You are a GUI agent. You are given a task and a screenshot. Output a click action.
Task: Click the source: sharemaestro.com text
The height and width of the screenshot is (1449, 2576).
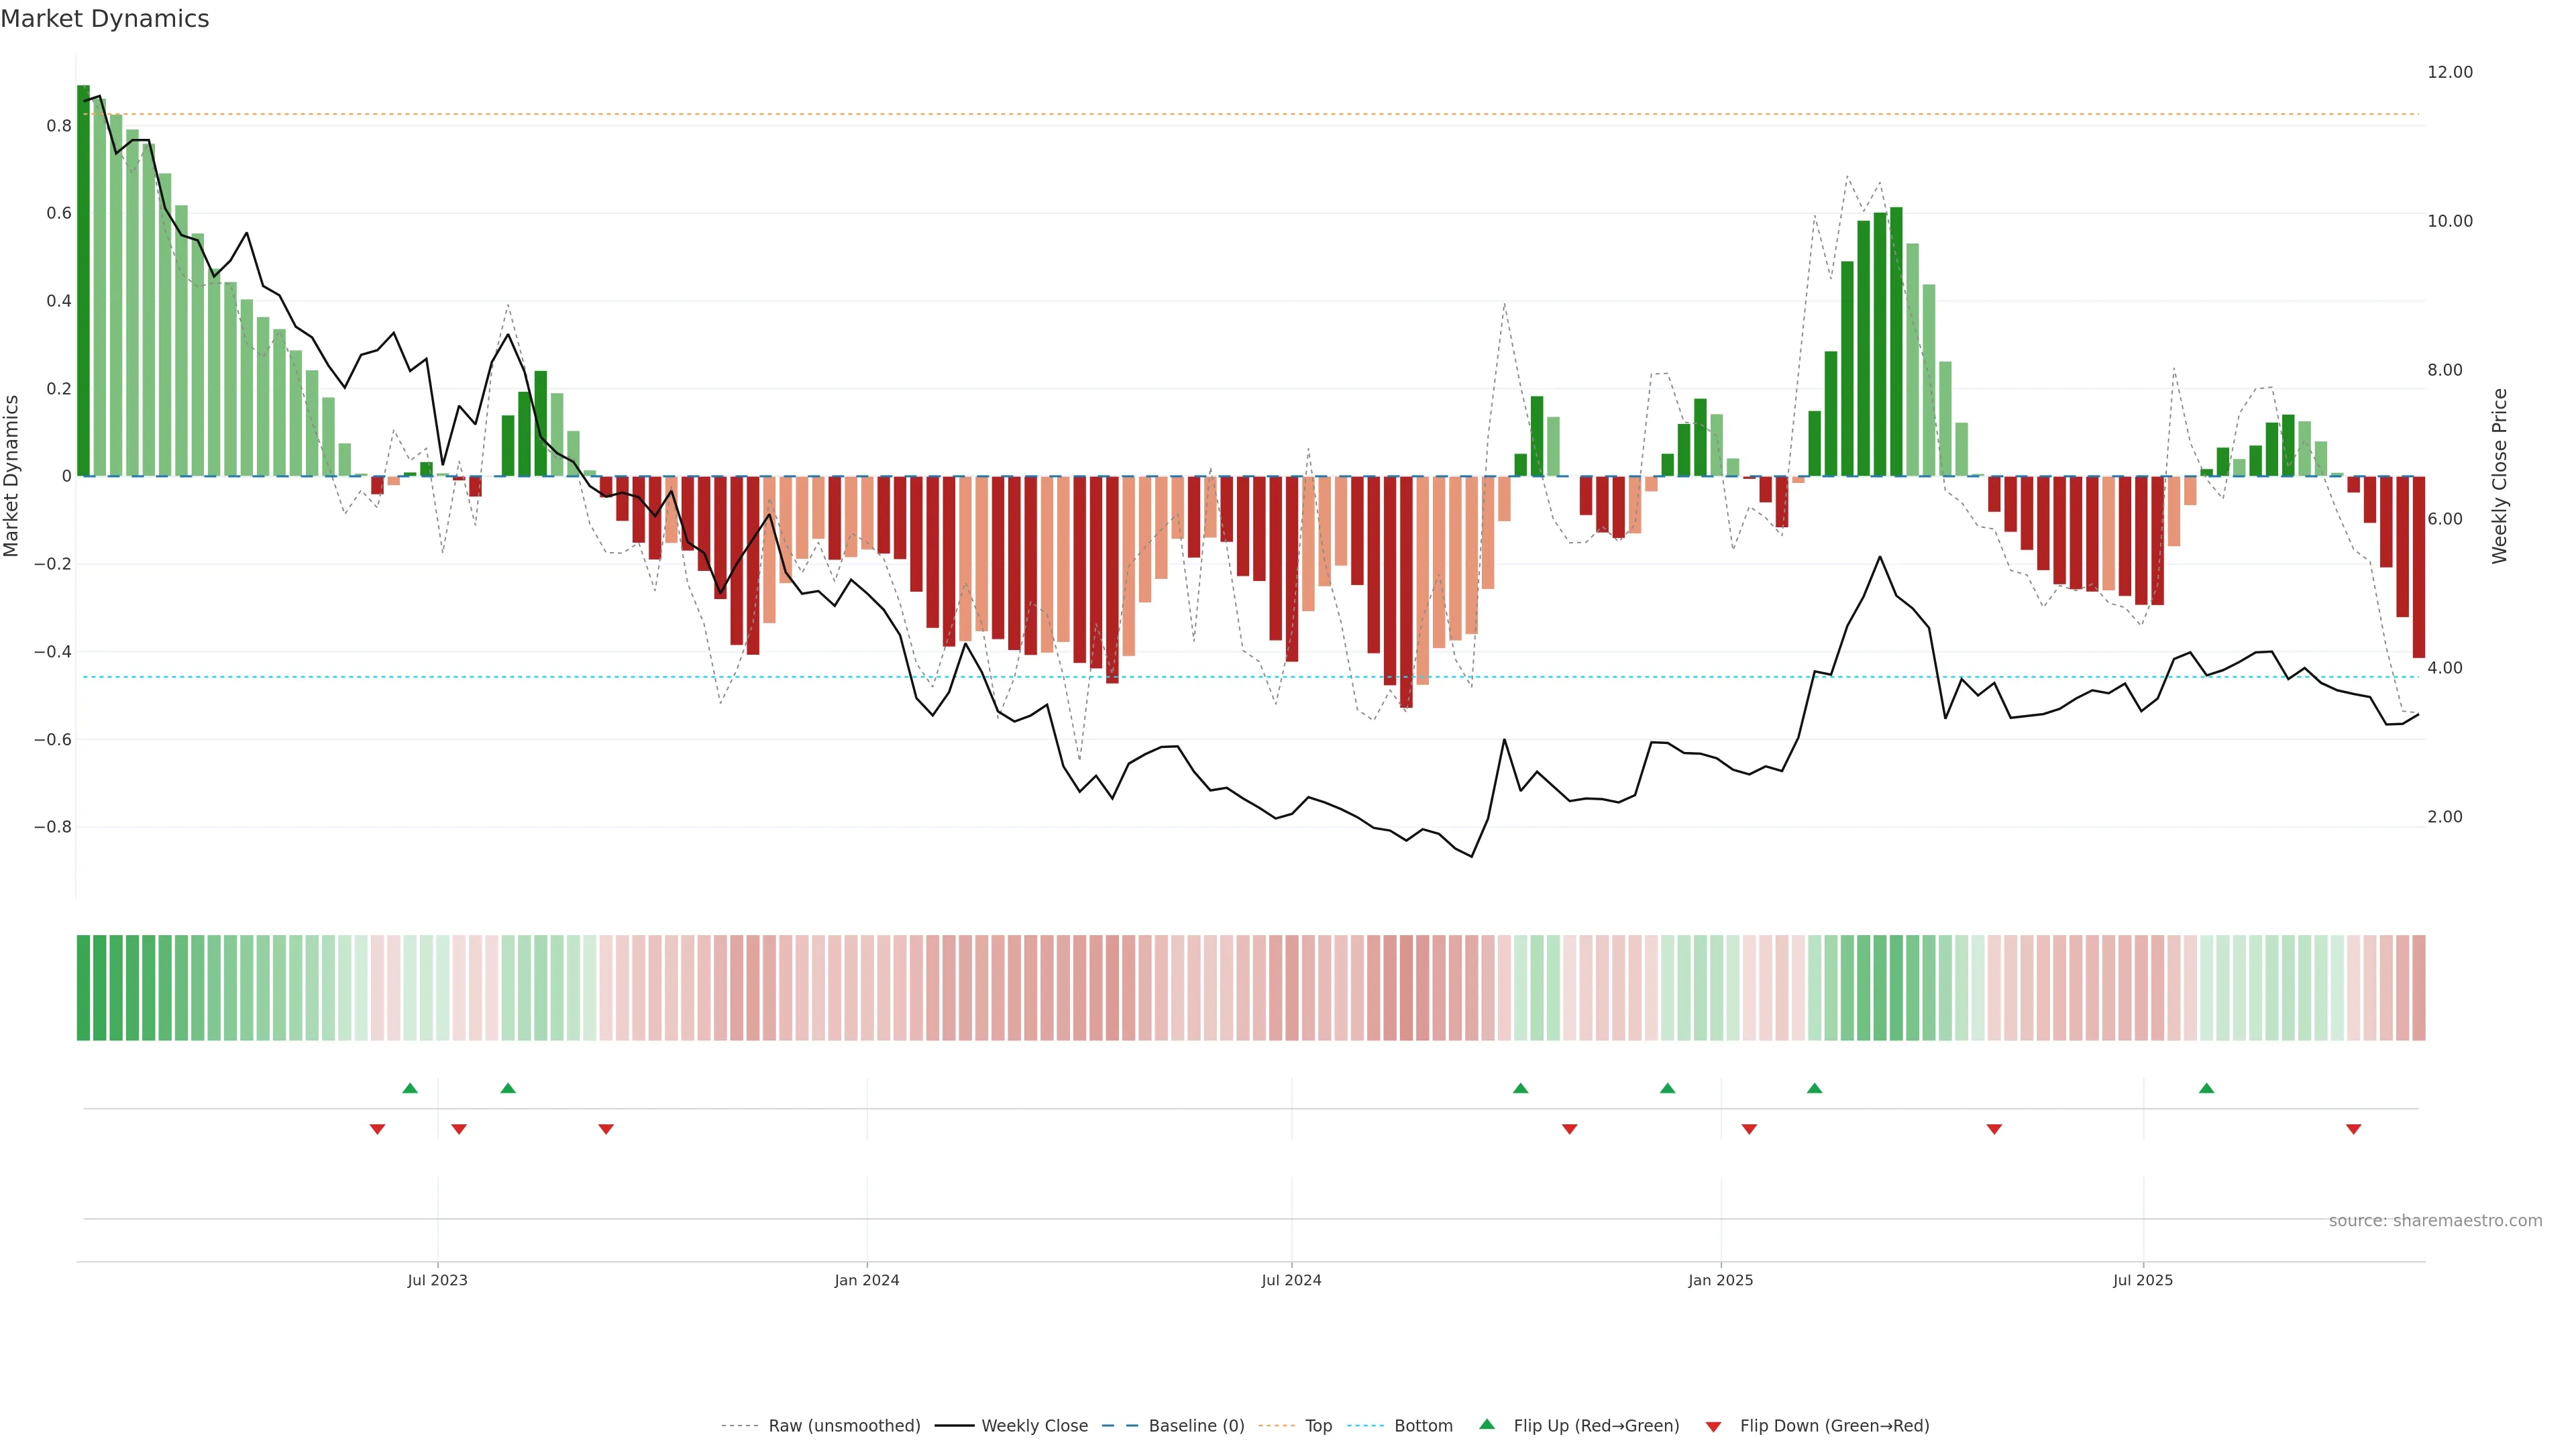[x=2435, y=1221]
